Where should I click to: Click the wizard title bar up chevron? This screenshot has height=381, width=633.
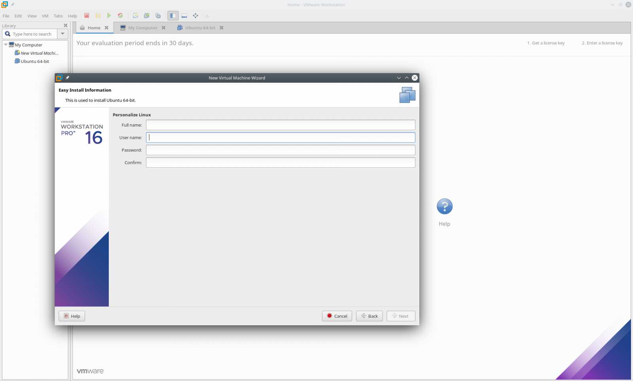tap(407, 78)
